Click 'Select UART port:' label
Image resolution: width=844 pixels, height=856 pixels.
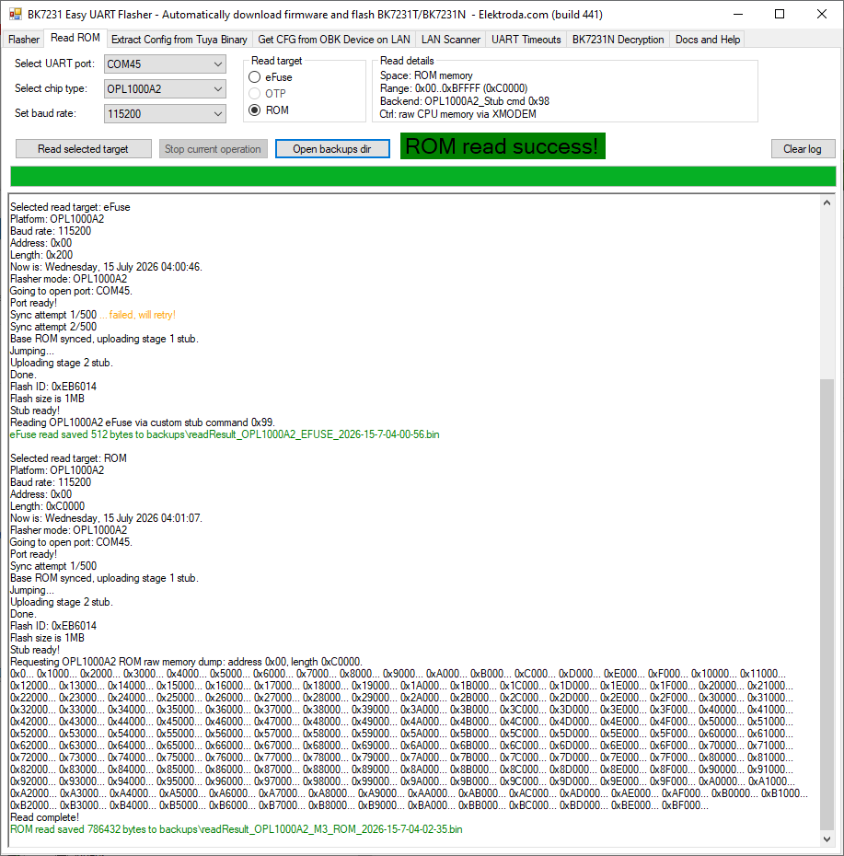(x=54, y=64)
